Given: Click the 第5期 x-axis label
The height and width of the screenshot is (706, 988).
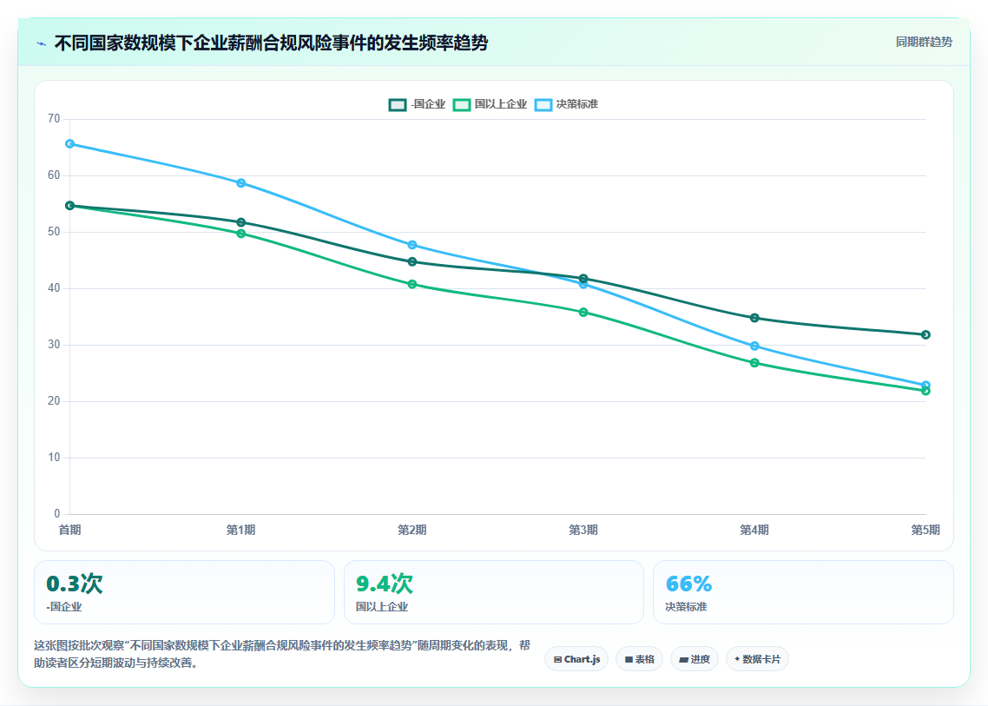Looking at the screenshot, I should 925,530.
